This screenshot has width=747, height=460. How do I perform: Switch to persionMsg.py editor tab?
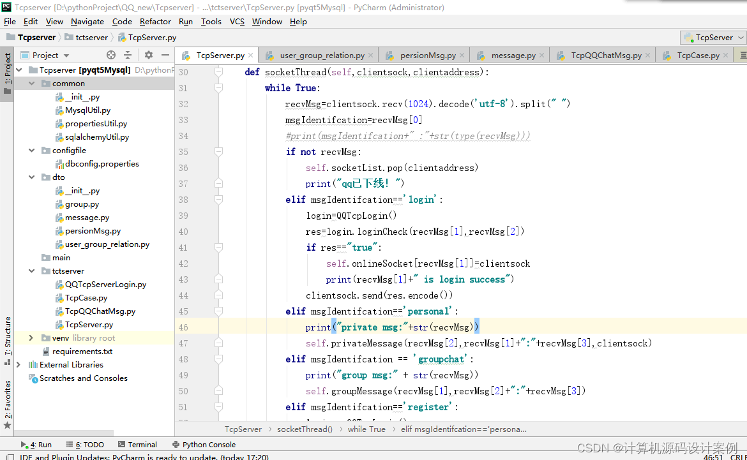[424, 56]
